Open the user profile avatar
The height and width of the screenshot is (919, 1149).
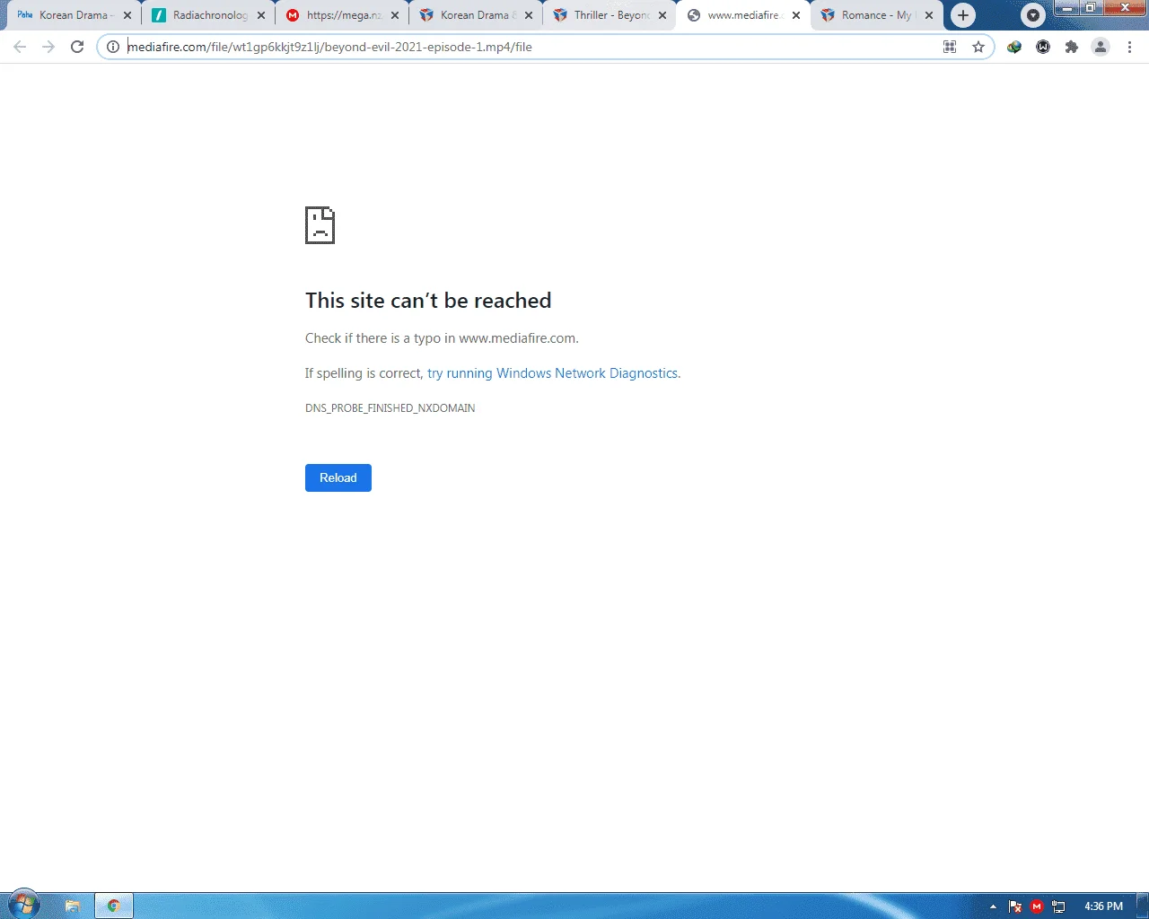tap(1101, 47)
